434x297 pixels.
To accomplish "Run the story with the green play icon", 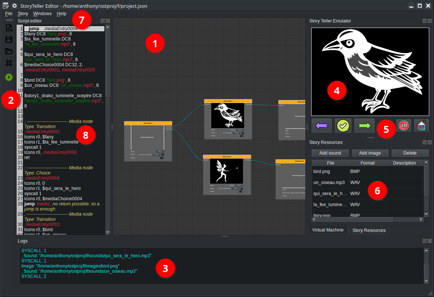I will click(x=8, y=77).
